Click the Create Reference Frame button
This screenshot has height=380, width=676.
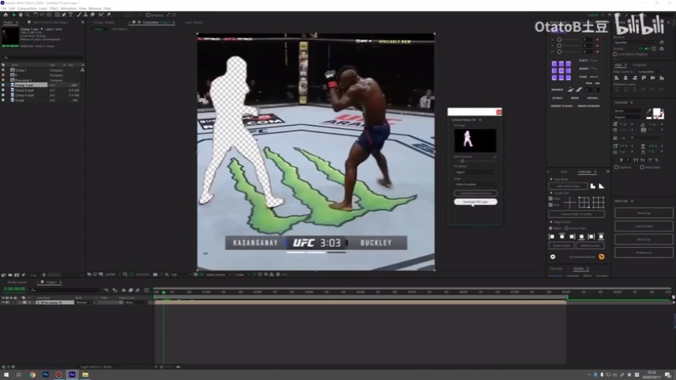tap(475, 193)
